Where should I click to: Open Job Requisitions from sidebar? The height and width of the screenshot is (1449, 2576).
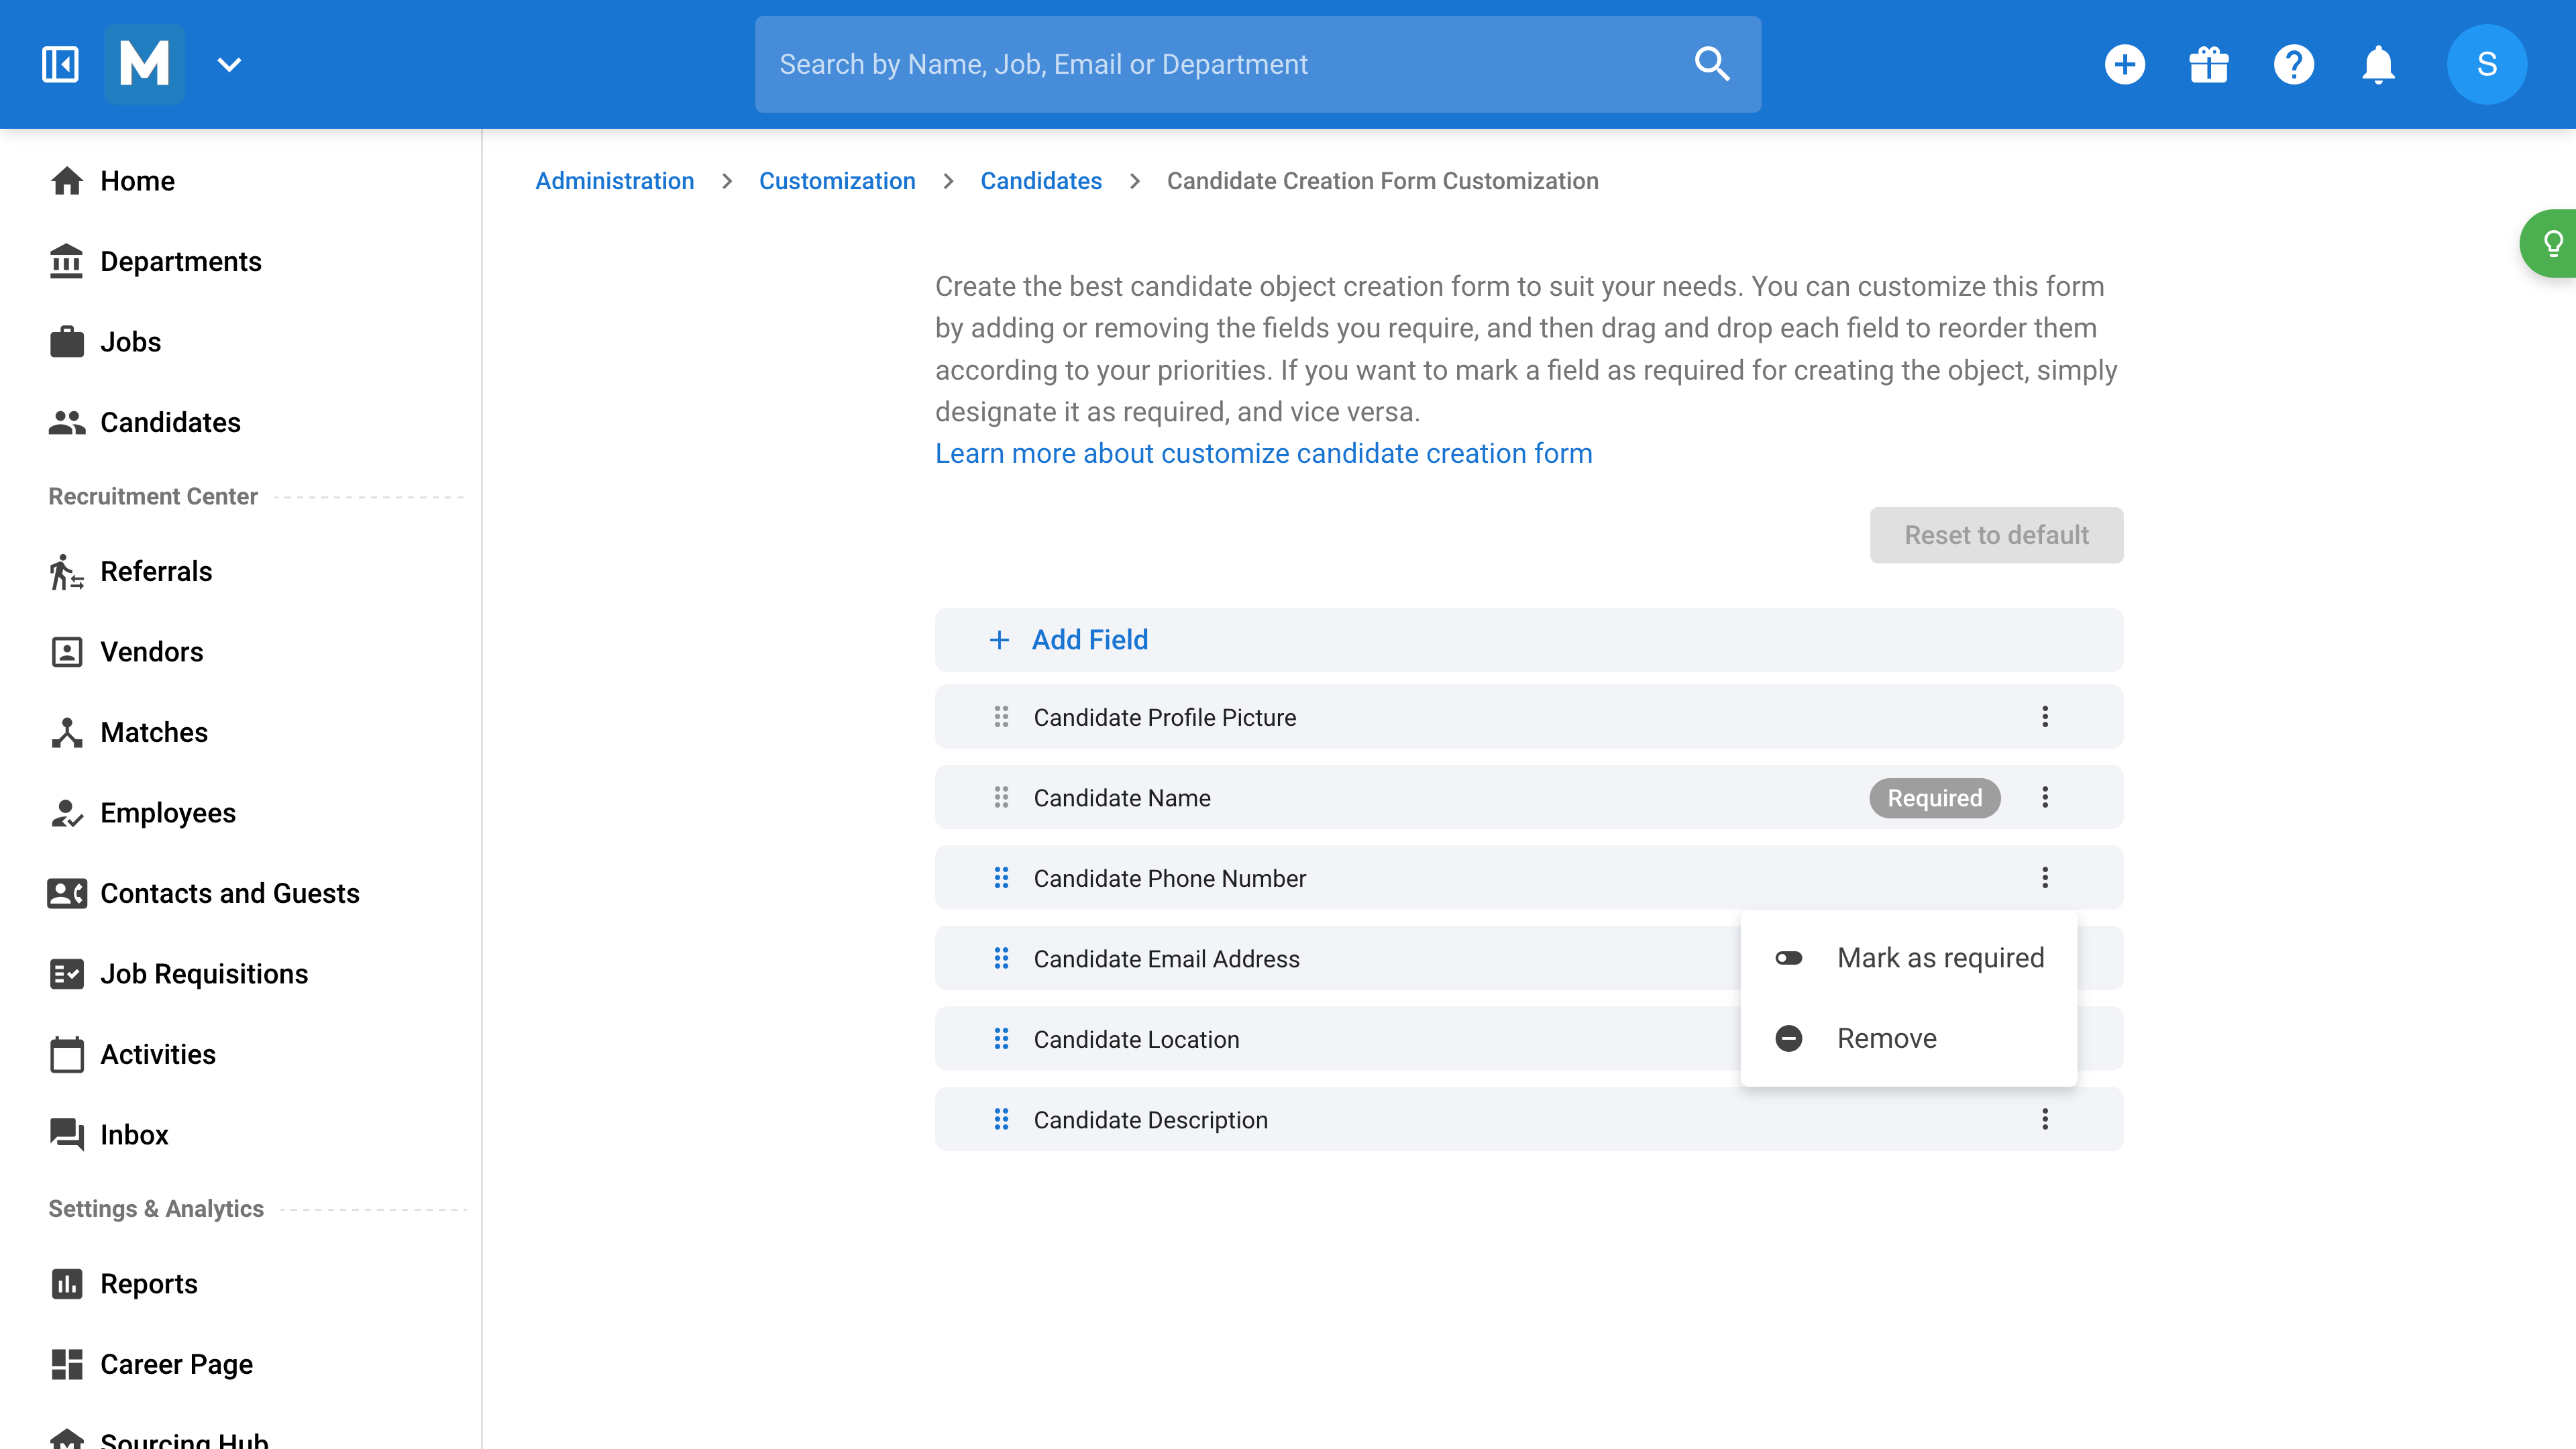click(204, 973)
